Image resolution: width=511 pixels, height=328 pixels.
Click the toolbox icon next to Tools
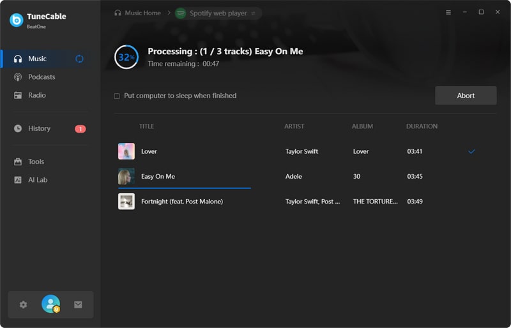click(18, 161)
